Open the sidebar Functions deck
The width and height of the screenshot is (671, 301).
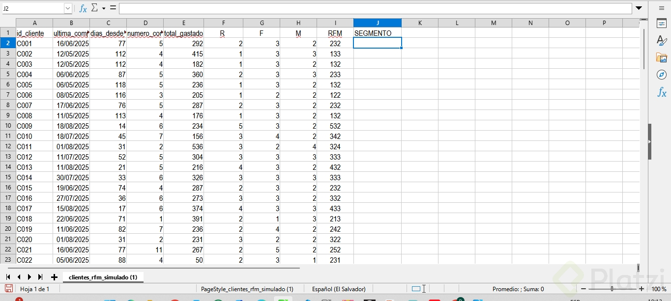tap(662, 92)
